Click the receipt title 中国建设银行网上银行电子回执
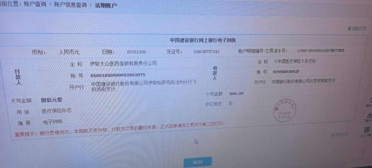The width and height of the screenshot is (372, 168). tap(203, 40)
